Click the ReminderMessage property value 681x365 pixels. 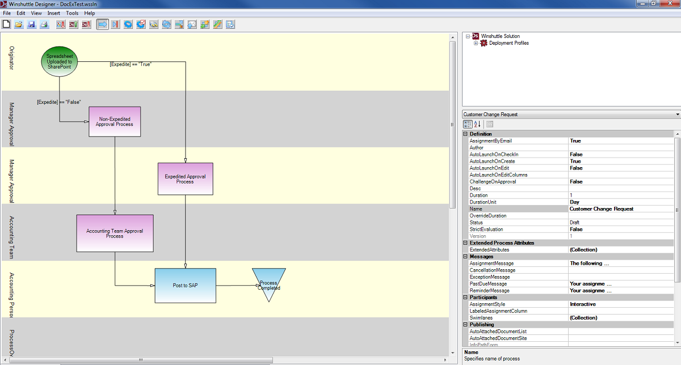coord(621,290)
